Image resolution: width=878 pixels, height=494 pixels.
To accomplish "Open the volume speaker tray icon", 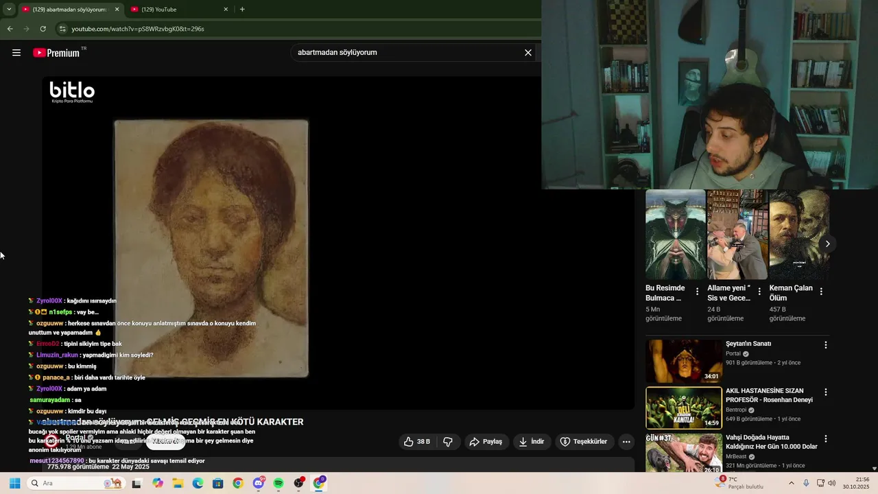I will [832, 483].
